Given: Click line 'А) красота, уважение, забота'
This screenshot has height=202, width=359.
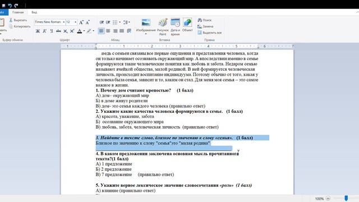Looking at the screenshot, I should click(x=125, y=117).
